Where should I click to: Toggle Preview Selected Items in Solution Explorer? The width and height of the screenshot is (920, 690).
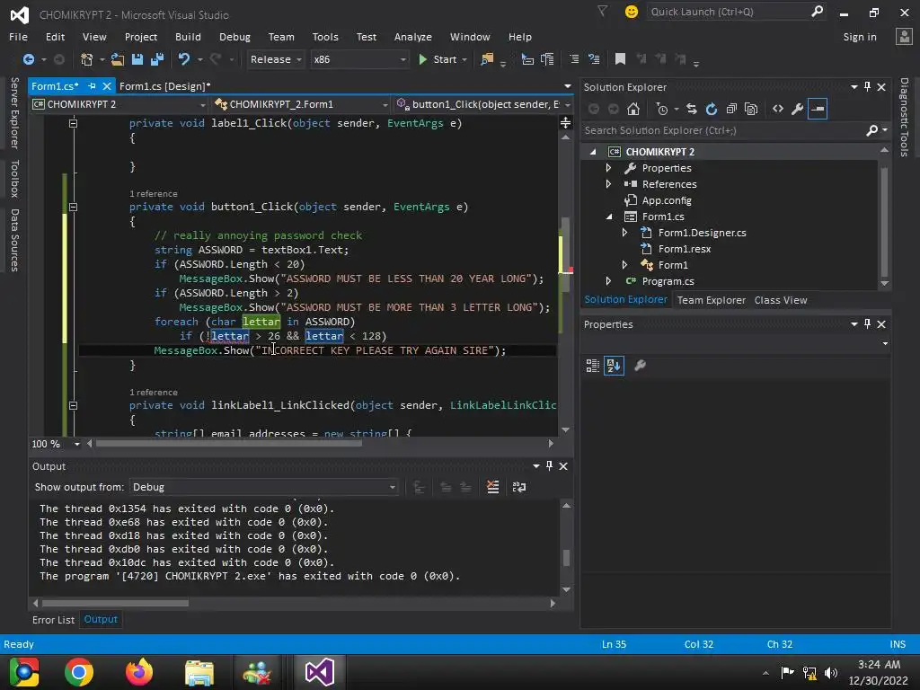818,109
